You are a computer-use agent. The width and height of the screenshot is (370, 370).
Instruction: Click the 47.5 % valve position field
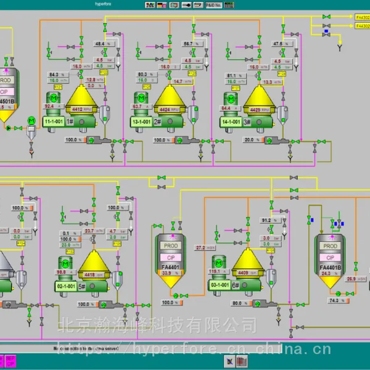click(282, 44)
